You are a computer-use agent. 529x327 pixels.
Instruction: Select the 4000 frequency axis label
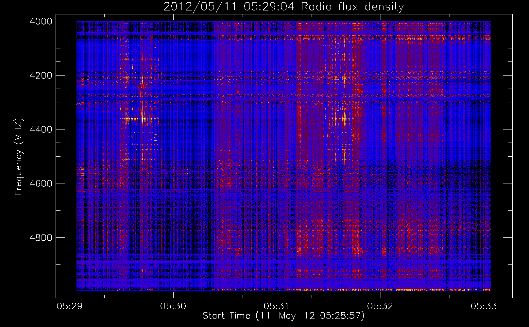coord(41,21)
